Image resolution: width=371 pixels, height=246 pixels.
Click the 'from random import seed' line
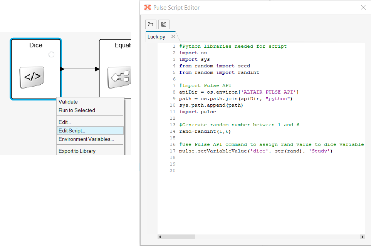(x=214, y=66)
